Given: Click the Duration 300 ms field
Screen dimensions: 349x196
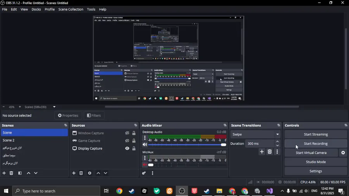Looking at the screenshot, I should click(260, 144).
